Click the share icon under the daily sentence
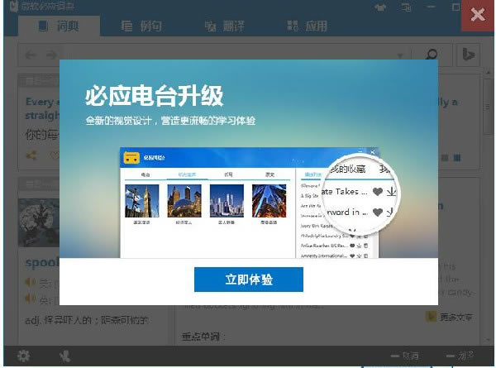The image size is (496, 368). coord(31,155)
